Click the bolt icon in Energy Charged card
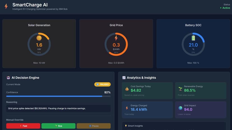Image resolution: width=232 pixels, height=130 pixels. [x=127, y=108]
